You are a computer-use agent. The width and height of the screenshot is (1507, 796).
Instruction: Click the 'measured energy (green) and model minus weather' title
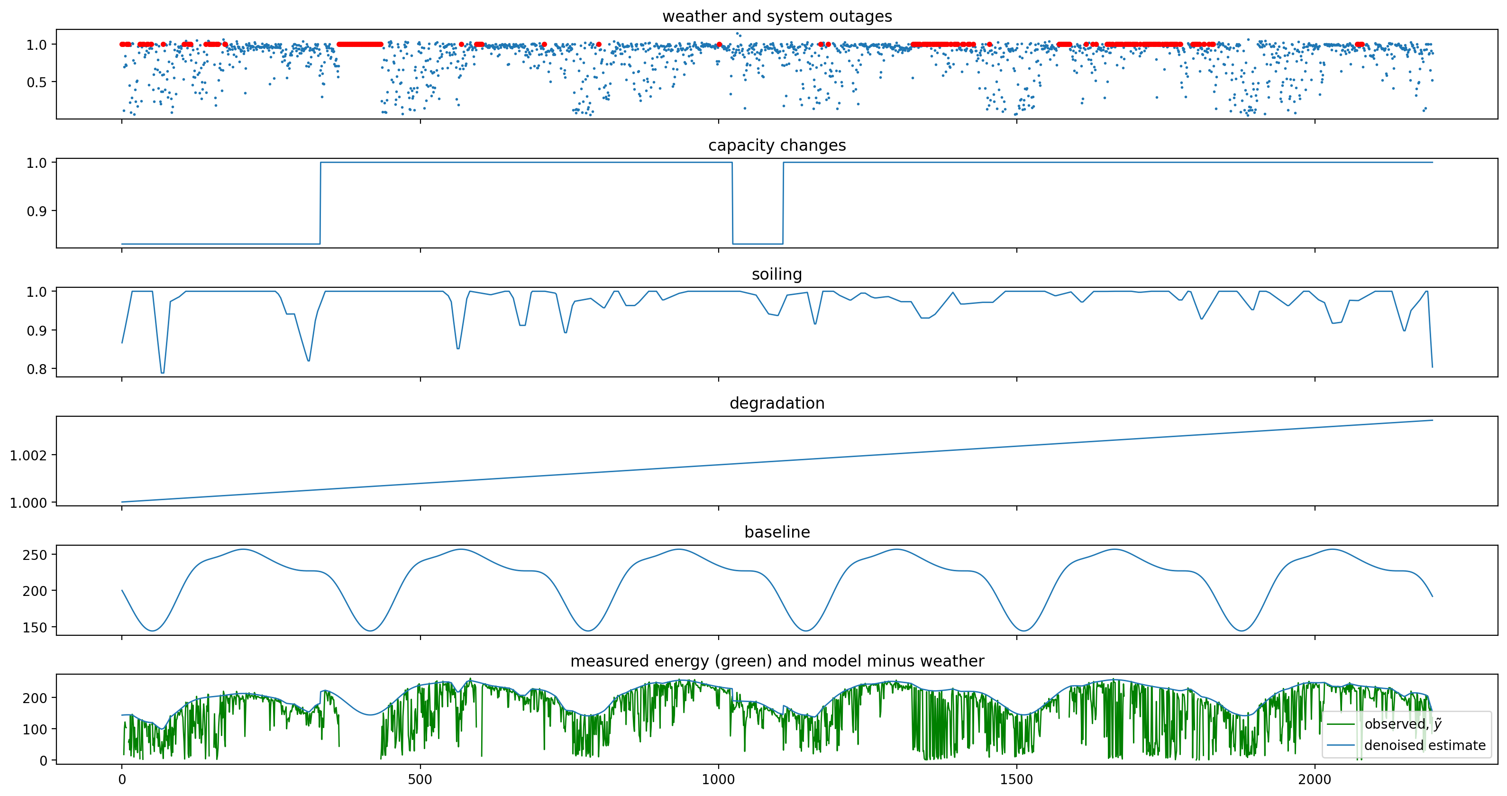click(x=776, y=661)
